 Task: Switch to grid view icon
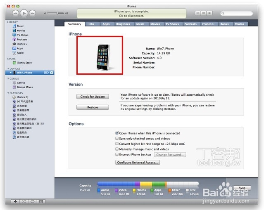[x=204, y=13]
